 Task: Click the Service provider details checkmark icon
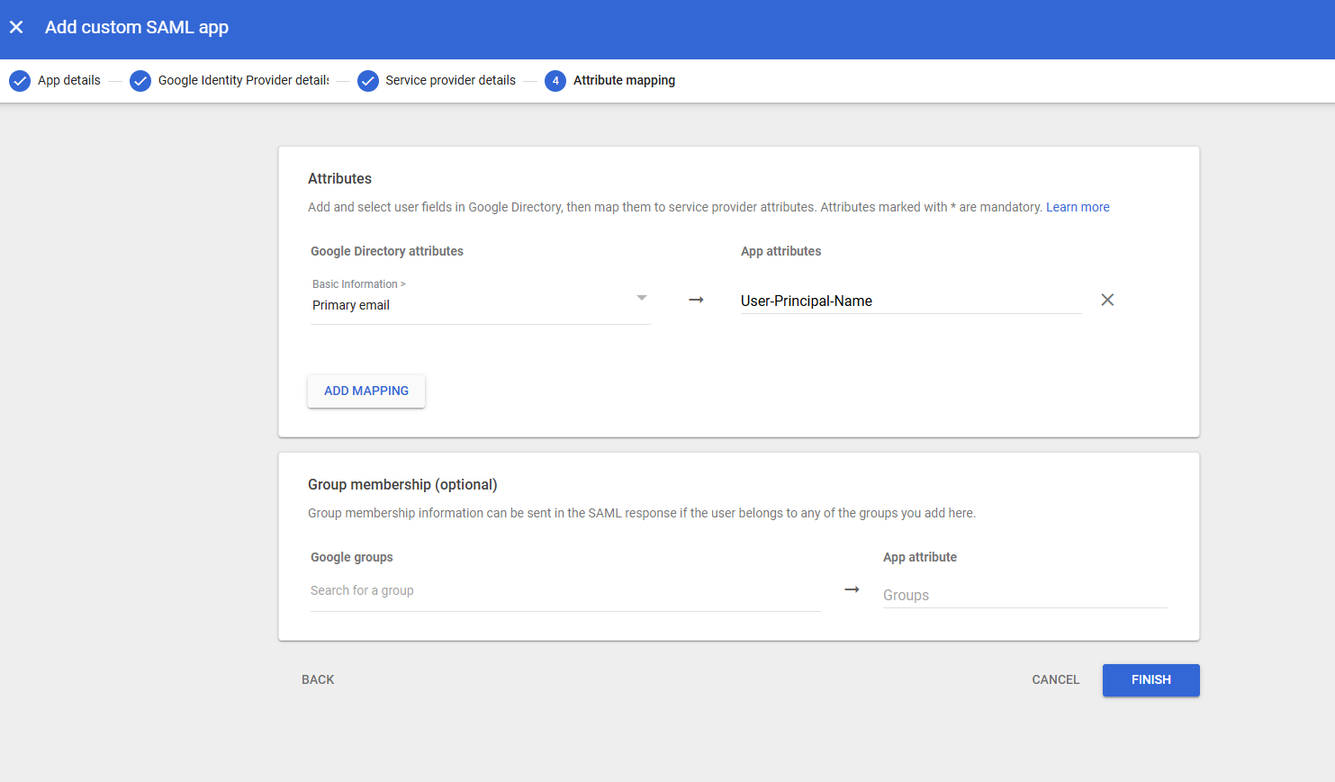tap(368, 81)
